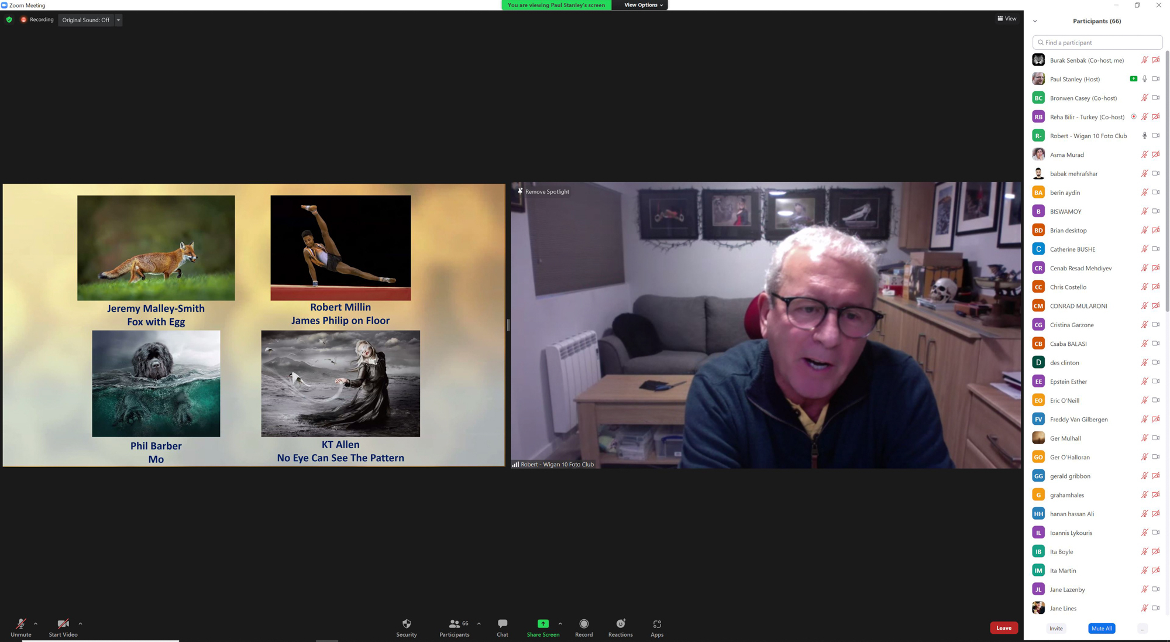
Task: Click the Unmute microphone icon
Action: (20, 623)
